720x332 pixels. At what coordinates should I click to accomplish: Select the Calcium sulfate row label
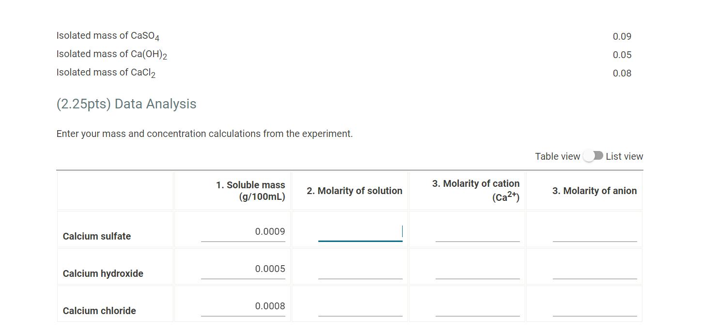click(96, 236)
